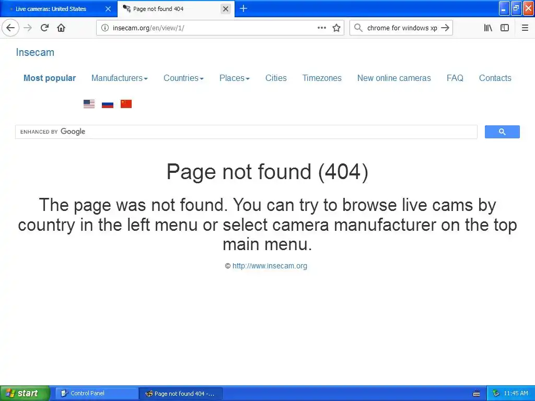535x401 pixels.
Task: Click the 11:45 AM taskbar clock
Action: point(516,393)
